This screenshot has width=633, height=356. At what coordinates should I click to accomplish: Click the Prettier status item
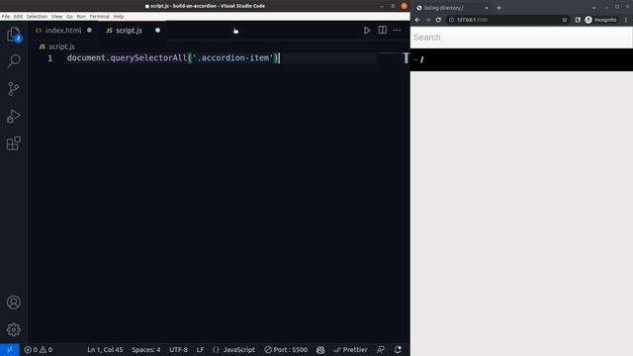point(350,349)
